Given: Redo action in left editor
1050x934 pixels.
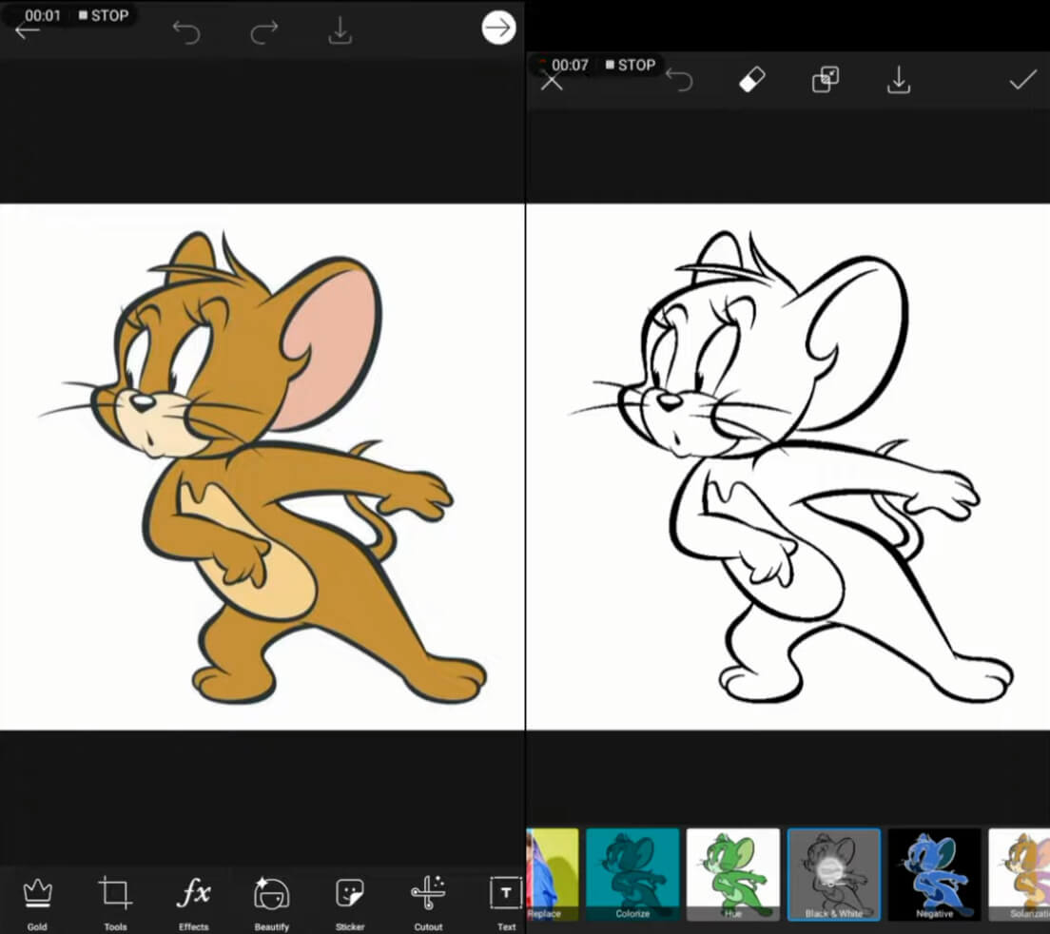Looking at the screenshot, I should point(264,31).
